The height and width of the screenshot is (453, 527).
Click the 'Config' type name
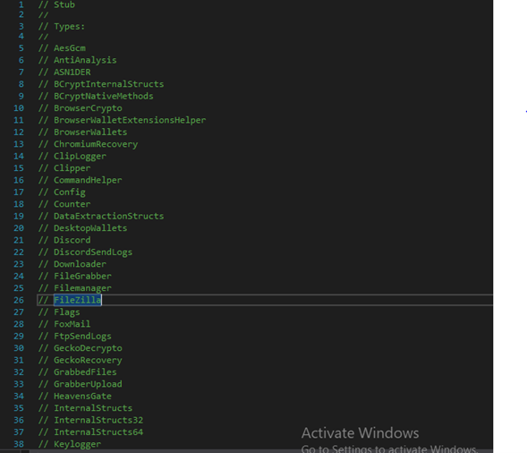coord(70,192)
